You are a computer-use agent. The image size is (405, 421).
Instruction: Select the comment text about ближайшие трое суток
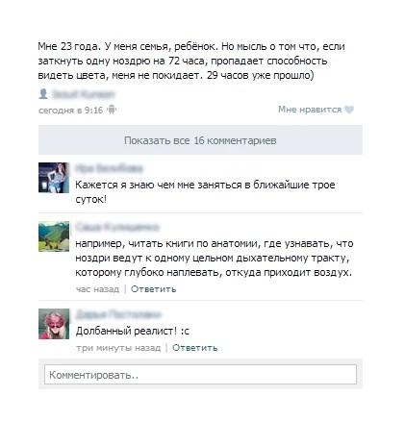205,192
